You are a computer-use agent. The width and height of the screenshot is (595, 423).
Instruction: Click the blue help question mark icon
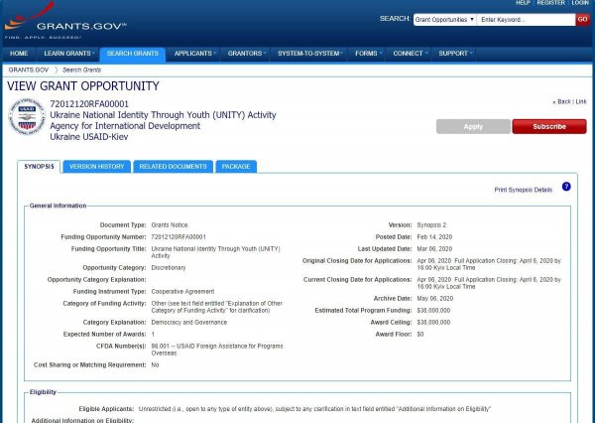pos(566,187)
